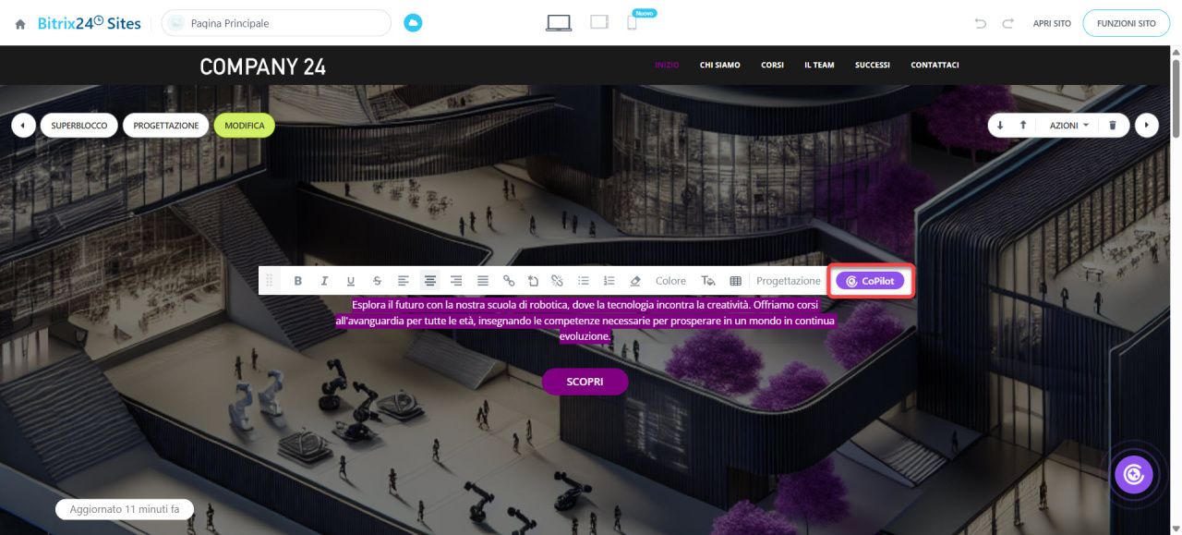
Task: Switch to mobile phone preview
Action: click(x=632, y=23)
